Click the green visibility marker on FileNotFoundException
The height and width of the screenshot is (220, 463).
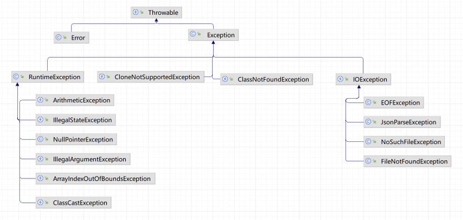tap(375, 161)
